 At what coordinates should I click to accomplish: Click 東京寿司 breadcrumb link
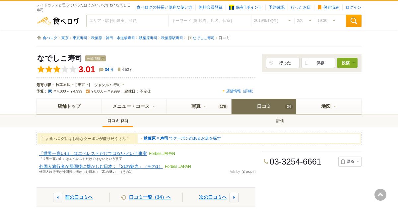coord(80,38)
